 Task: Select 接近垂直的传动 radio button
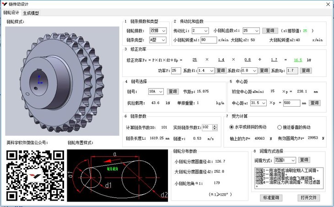click(280, 127)
